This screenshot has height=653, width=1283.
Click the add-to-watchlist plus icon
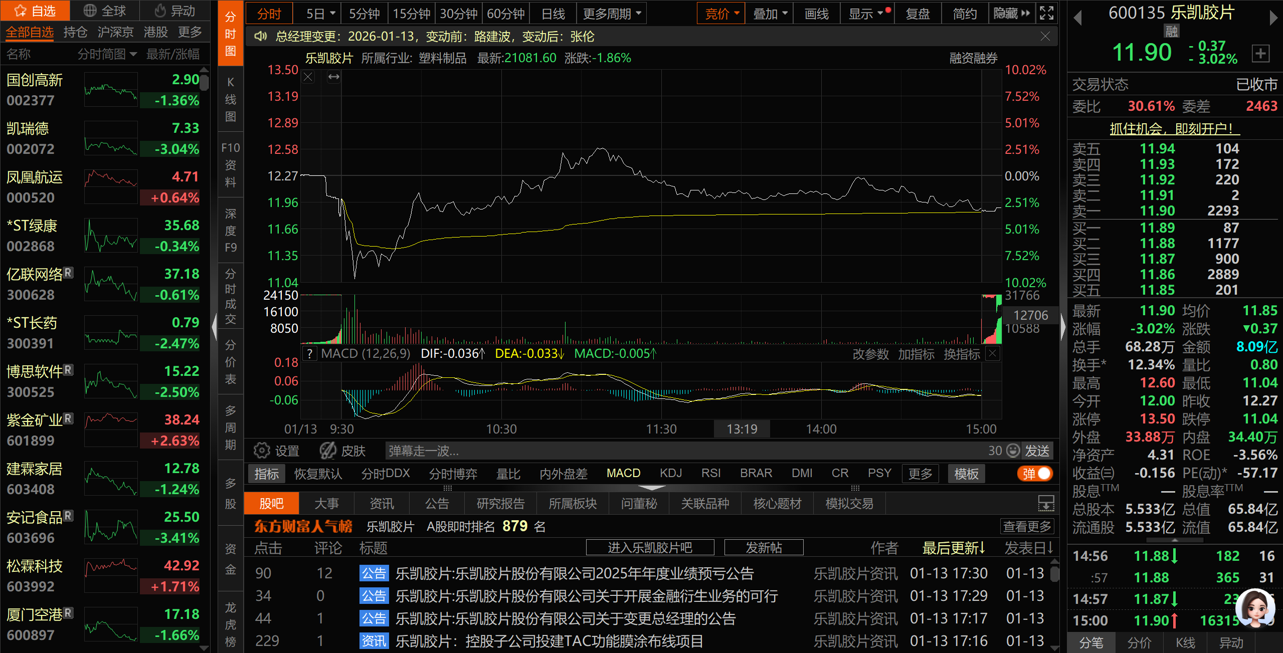tap(1260, 54)
